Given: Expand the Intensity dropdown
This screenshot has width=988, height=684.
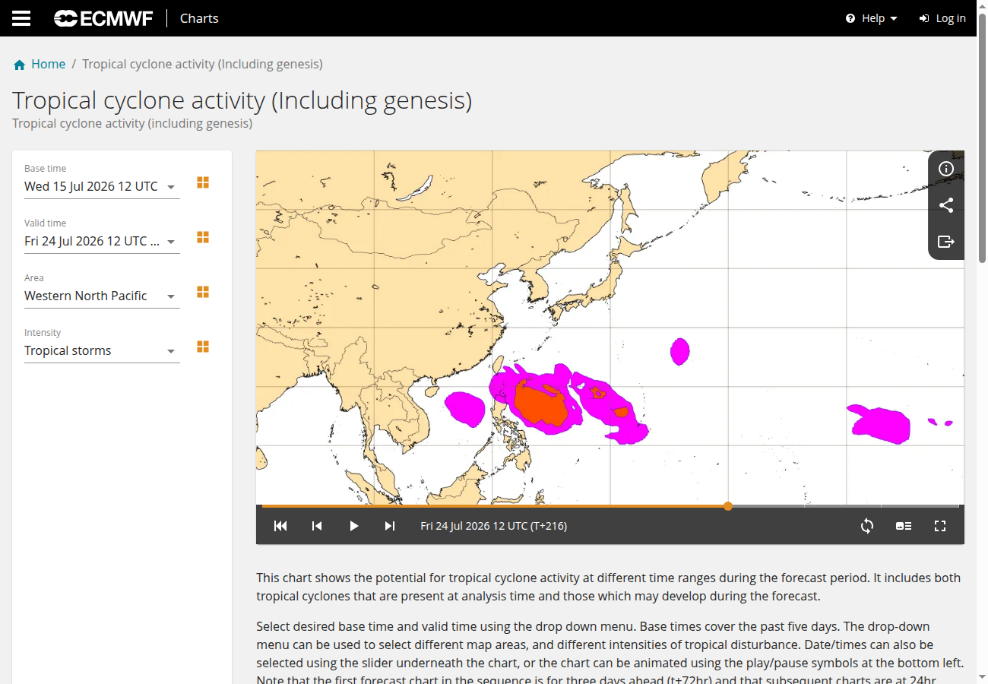Looking at the screenshot, I should [x=102, y=351].
